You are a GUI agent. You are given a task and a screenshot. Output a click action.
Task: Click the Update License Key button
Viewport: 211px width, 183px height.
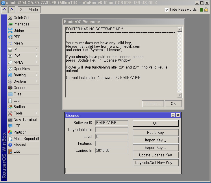click(156, 155)
